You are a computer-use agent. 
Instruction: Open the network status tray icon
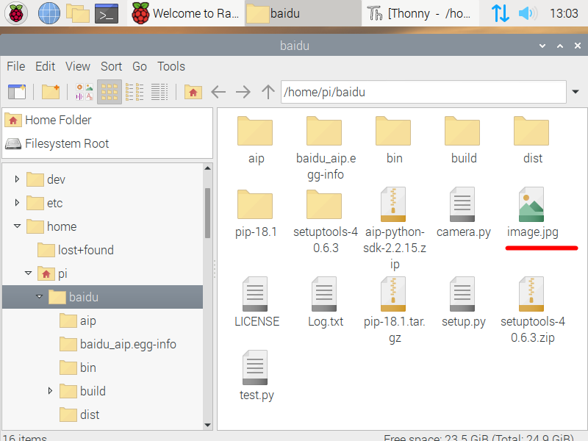click(501, 13)
